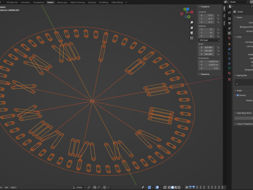
Task: Select material preview shading icon
Action: click(176, 187)
